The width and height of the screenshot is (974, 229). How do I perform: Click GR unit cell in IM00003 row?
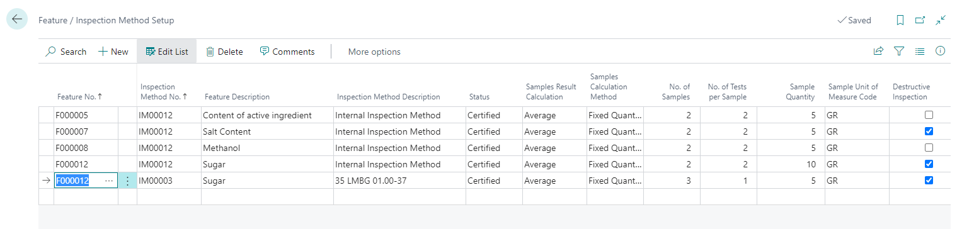[857, 181]
